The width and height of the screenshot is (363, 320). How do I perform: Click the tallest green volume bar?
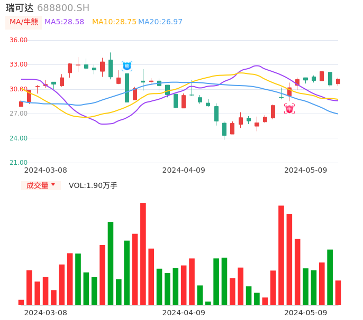(111, 263)
